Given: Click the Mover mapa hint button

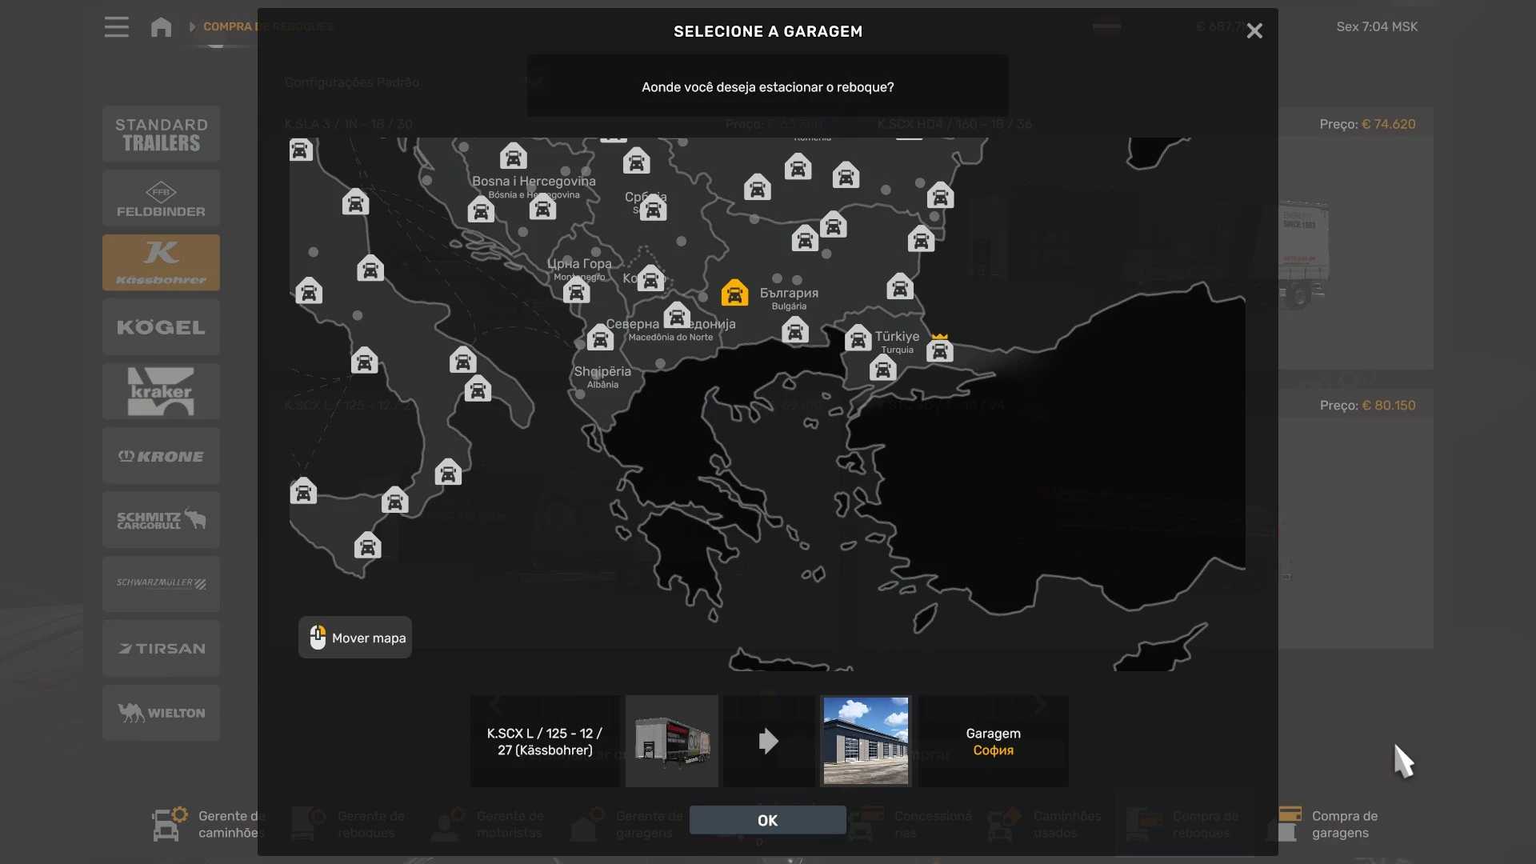Looking at the screenshot, I should pyautogui.click(x=355, y=638).
